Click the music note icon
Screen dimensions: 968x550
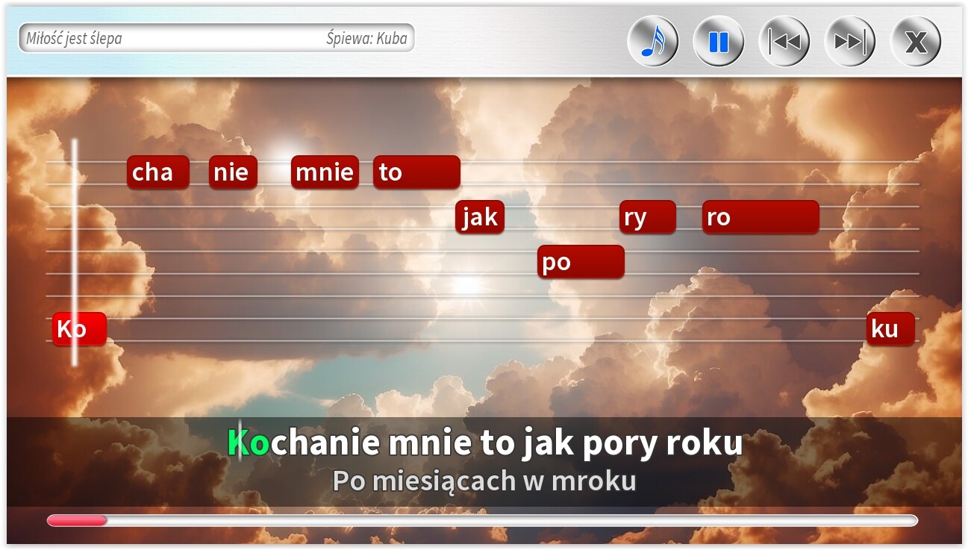point(652,40)
